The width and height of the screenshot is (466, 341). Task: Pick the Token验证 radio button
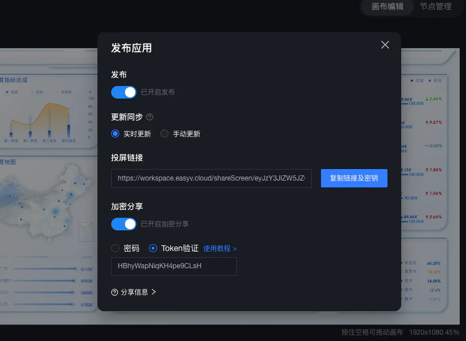pyautogui.click(x=153, y=248)
